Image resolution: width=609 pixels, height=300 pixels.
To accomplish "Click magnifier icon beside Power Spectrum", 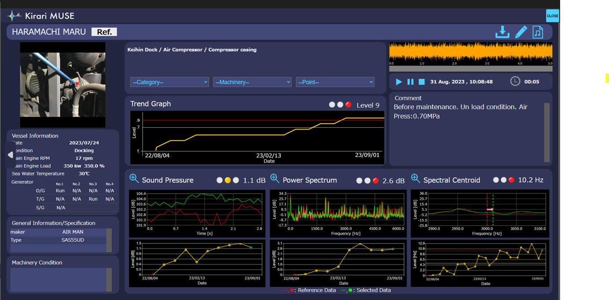I will (275, 179).
